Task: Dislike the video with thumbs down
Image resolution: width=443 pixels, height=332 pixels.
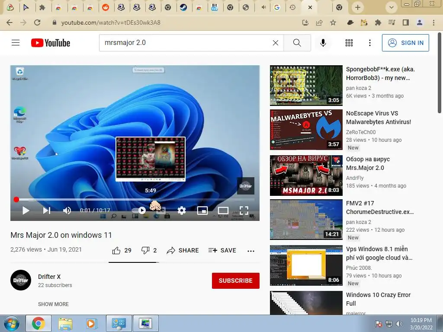Action: click(x=149, y=250)
